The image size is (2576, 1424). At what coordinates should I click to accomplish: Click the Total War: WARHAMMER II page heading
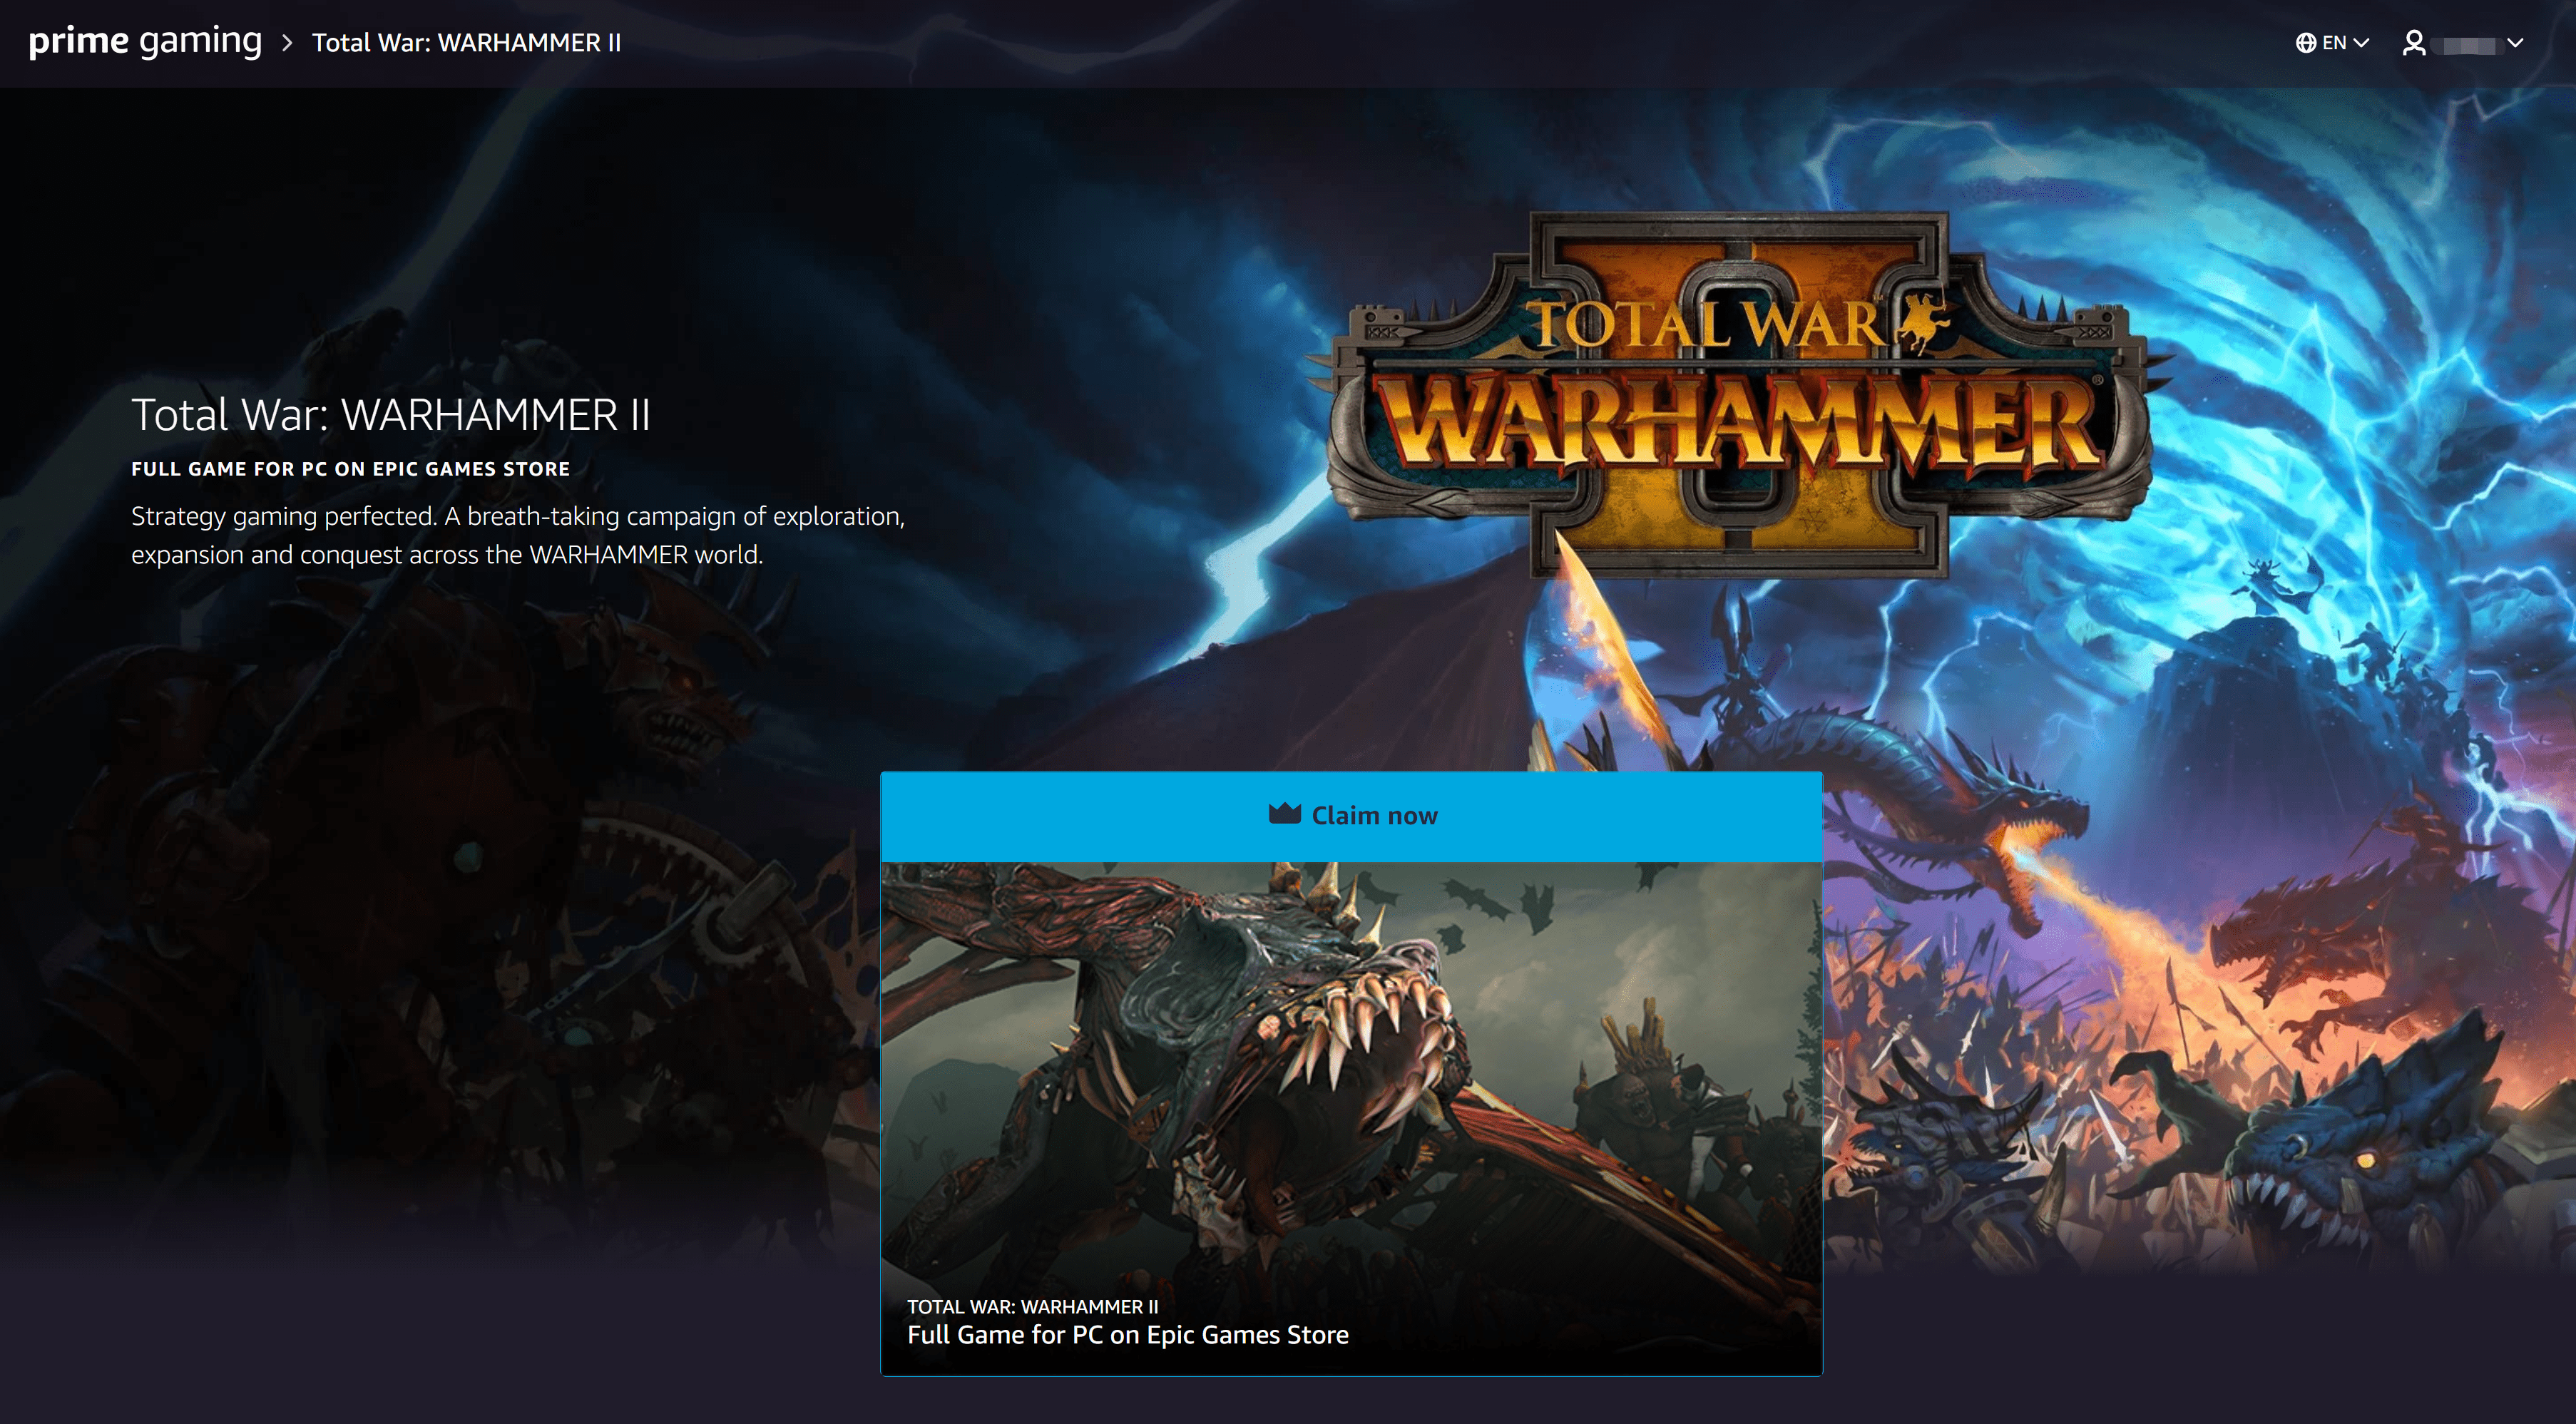click(391, 415)
